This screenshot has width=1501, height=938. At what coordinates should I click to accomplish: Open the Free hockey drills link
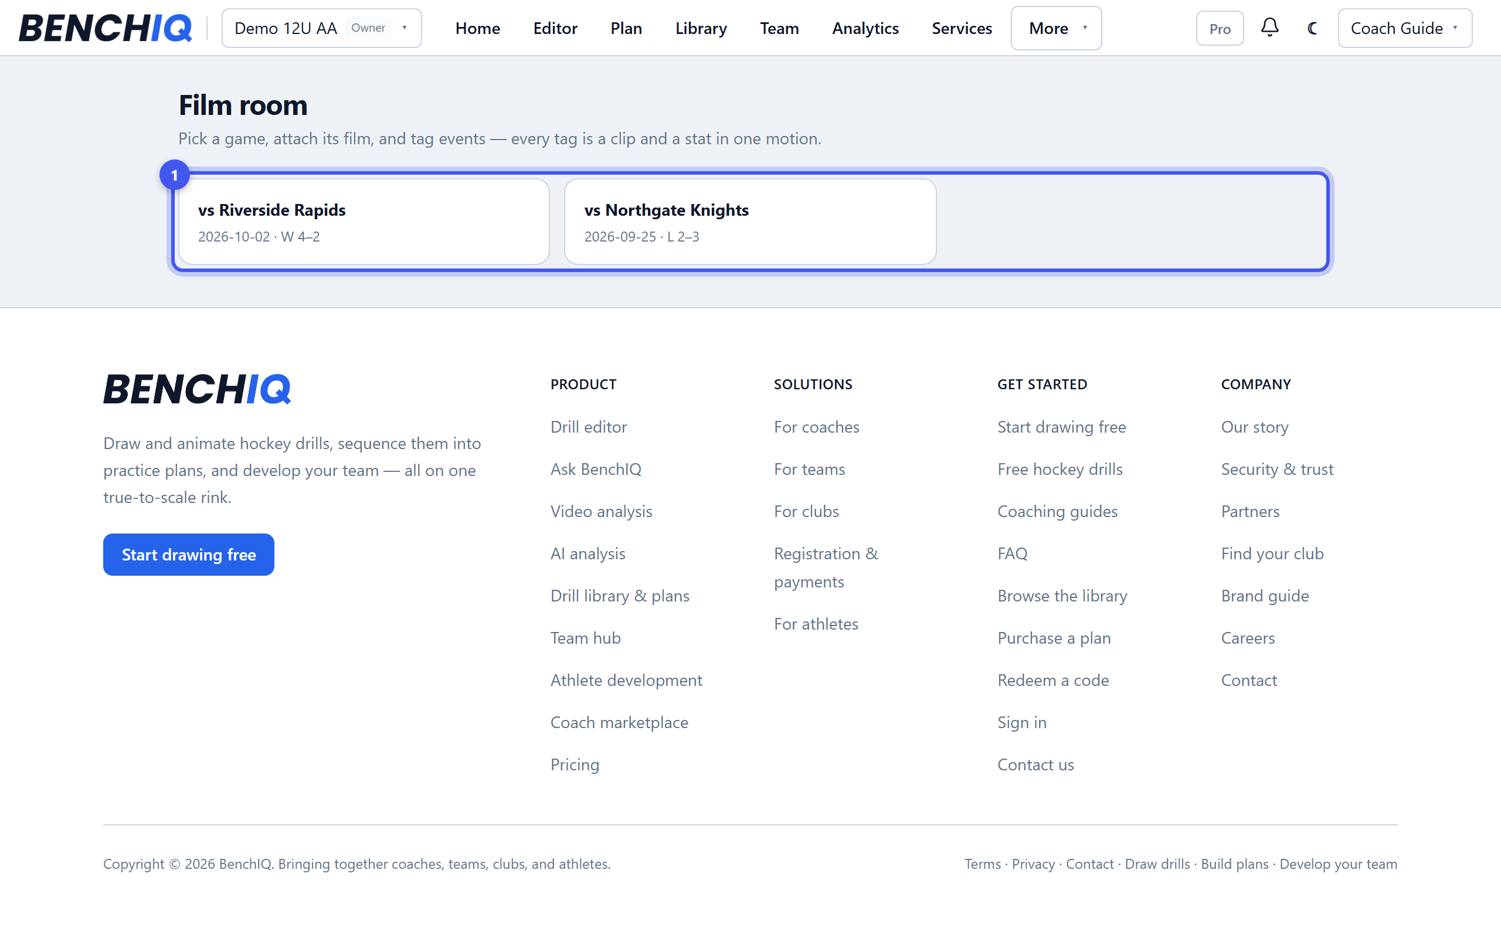pos(1059,469)
